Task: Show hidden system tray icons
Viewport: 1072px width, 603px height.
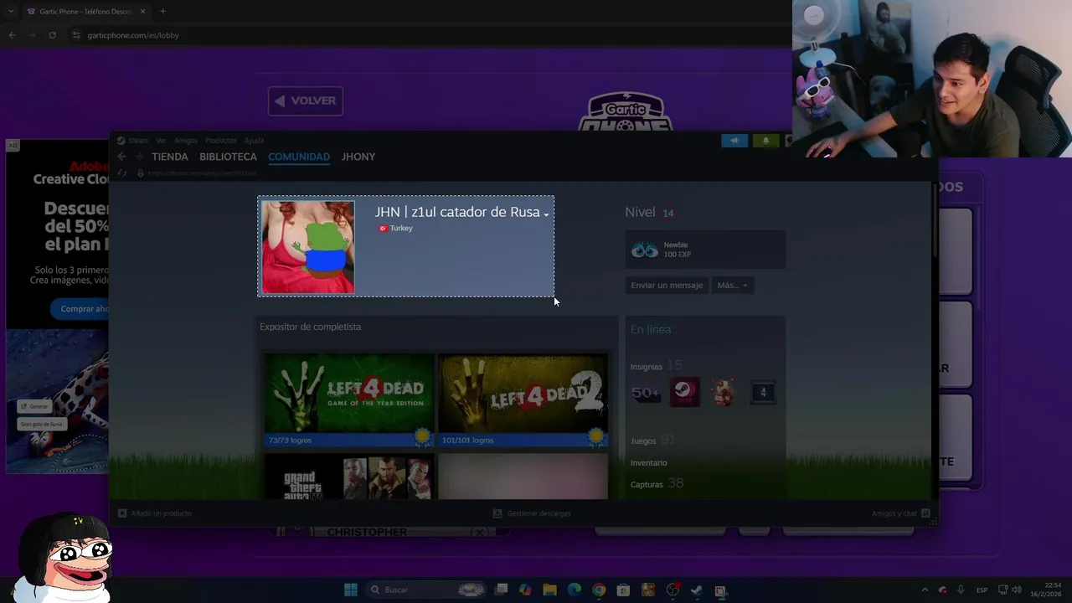Action: tap(925, 590)
